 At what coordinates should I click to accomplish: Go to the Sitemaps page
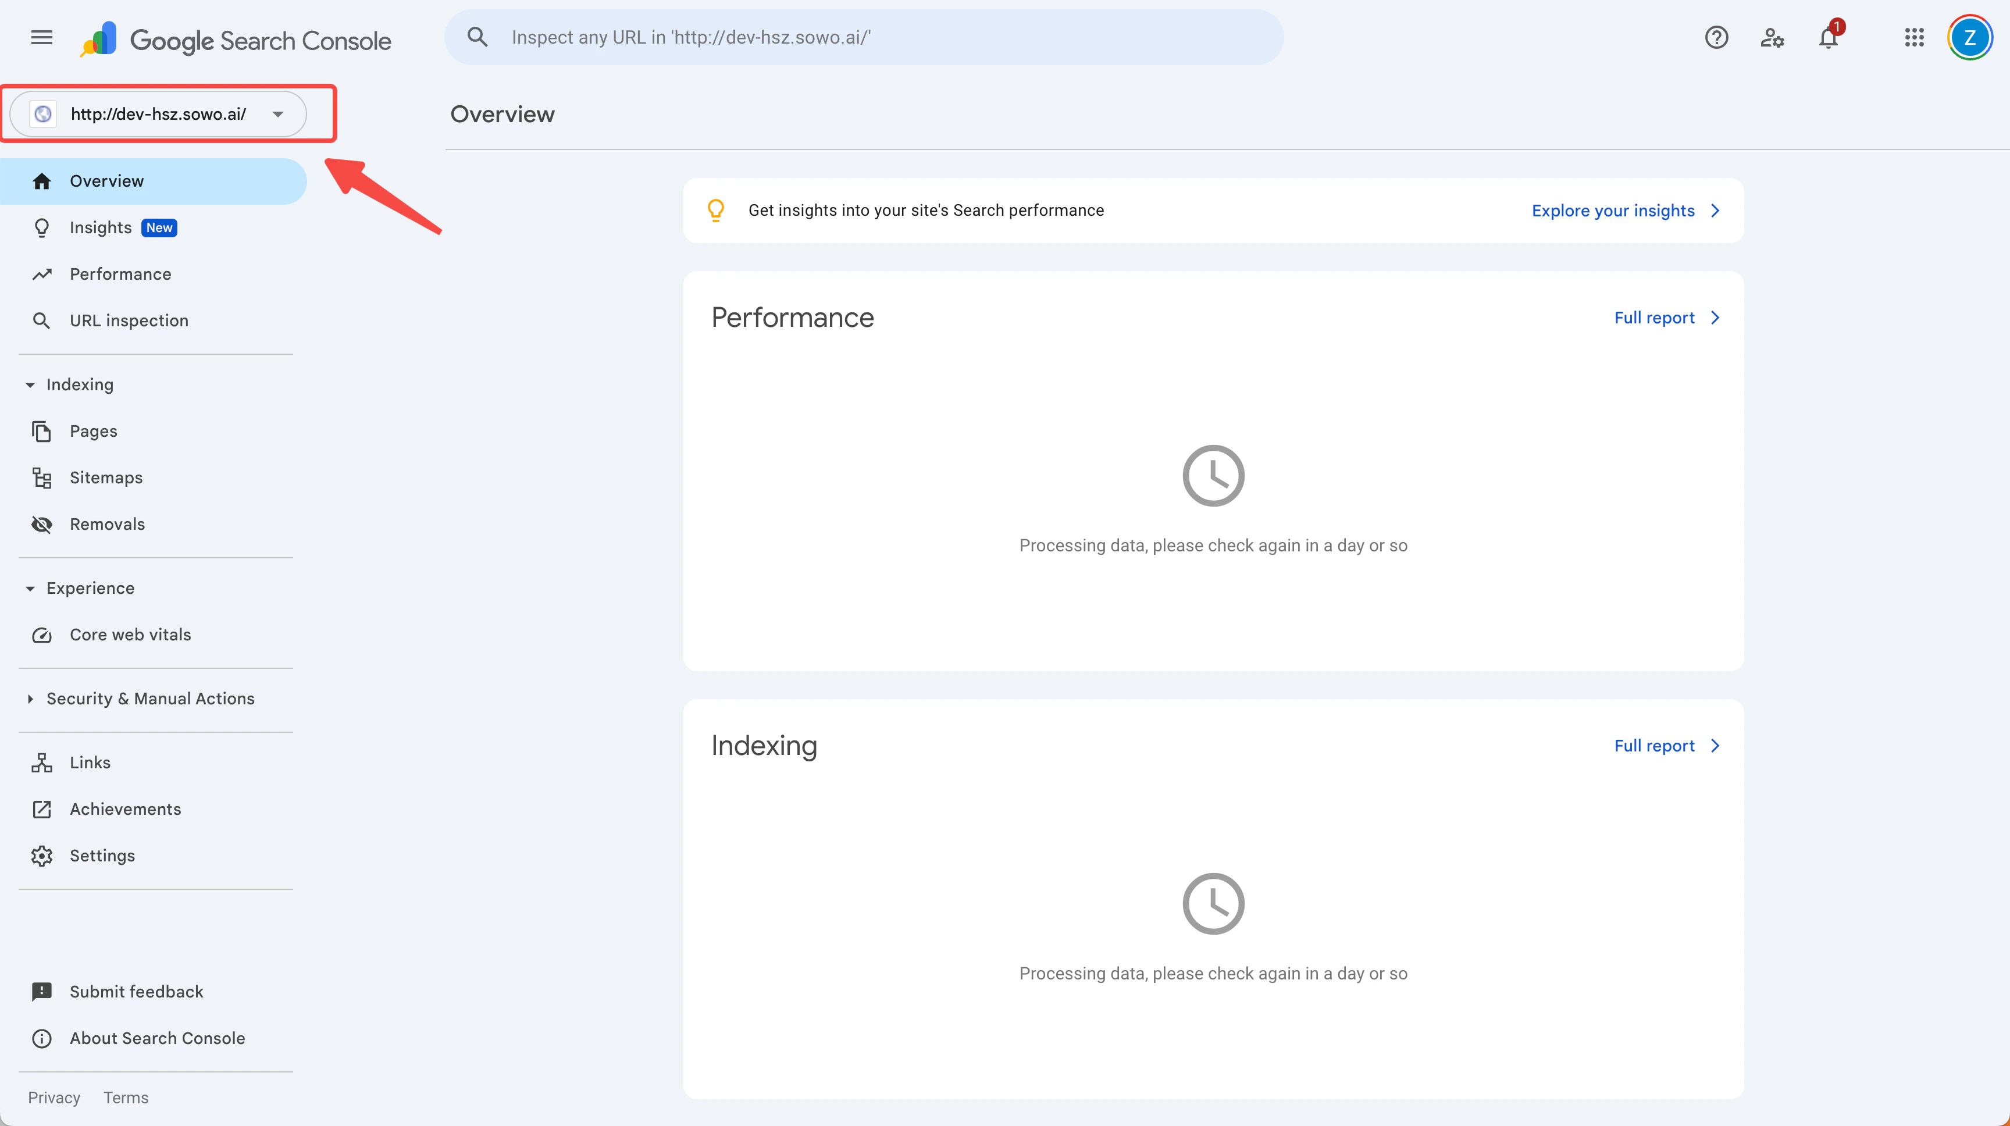106,478
